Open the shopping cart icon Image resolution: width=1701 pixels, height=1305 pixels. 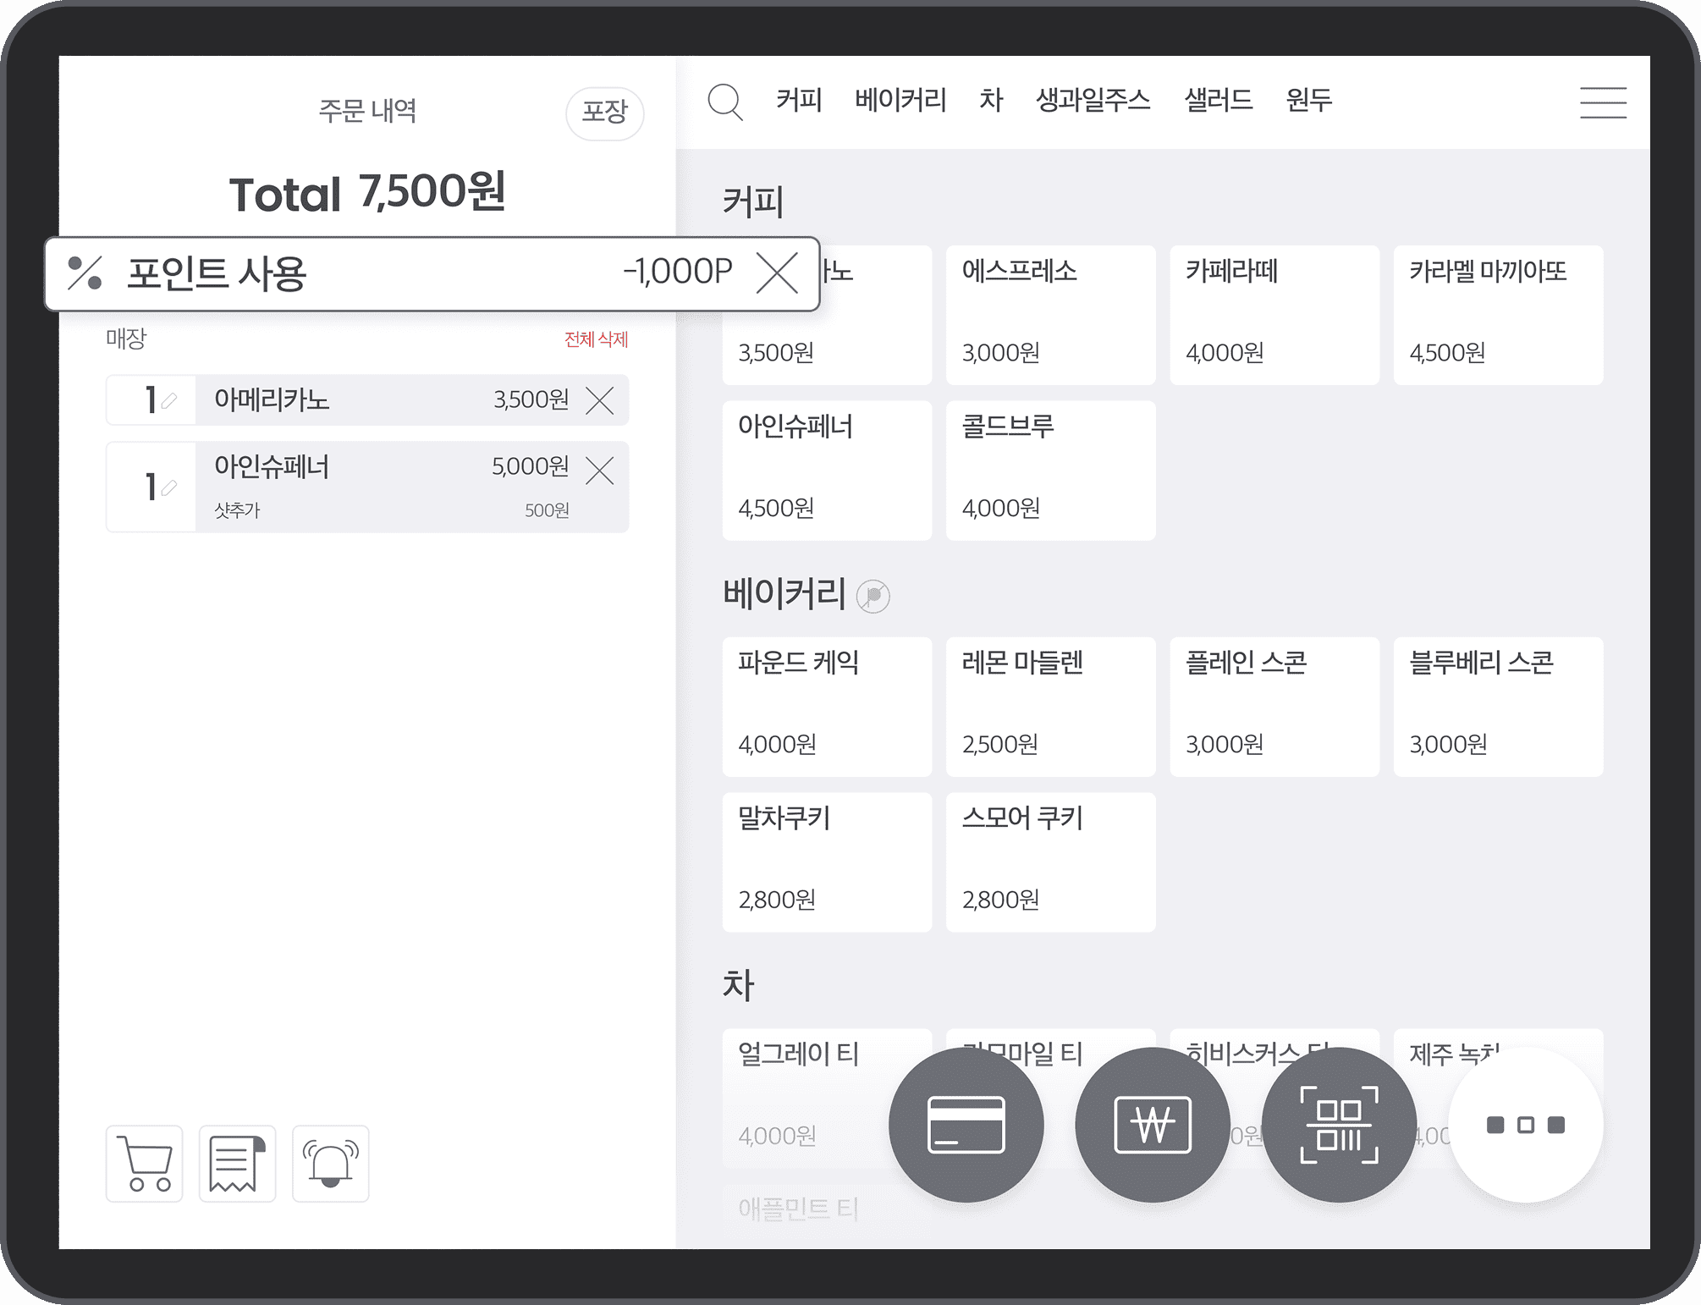144,1163
